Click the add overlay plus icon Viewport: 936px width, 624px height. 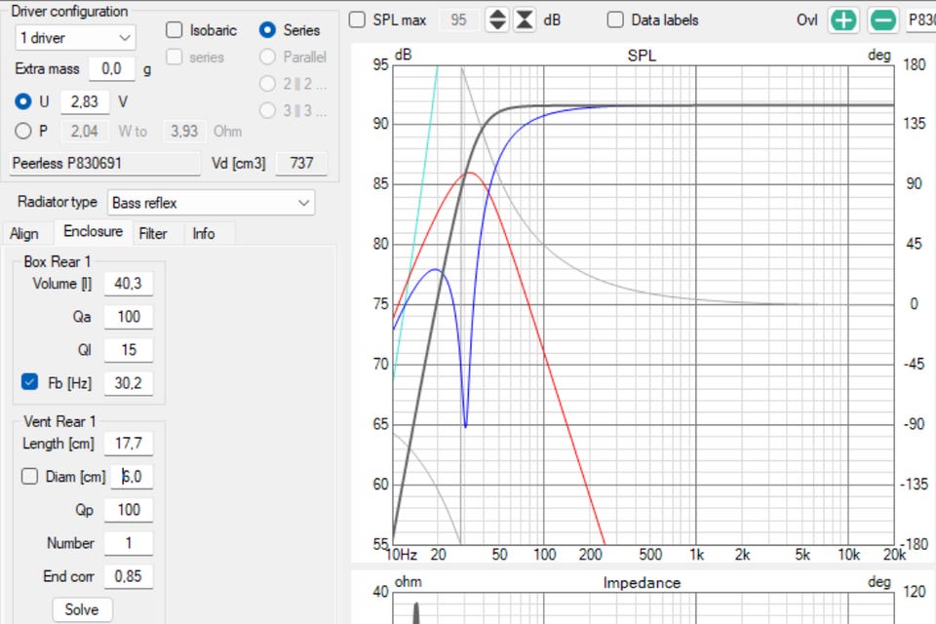843,19
